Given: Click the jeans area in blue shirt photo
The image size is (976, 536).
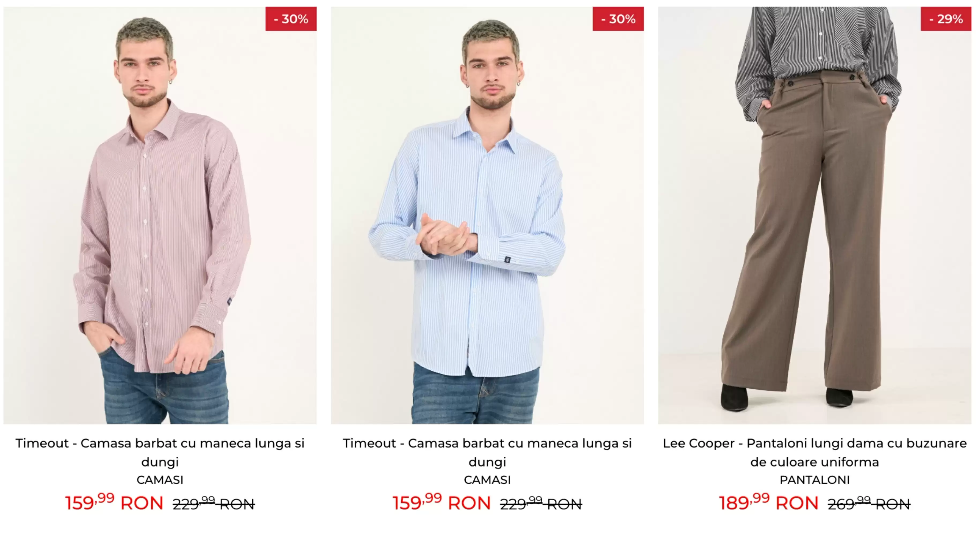Looking at the screenshot, I should click(476, 396).
